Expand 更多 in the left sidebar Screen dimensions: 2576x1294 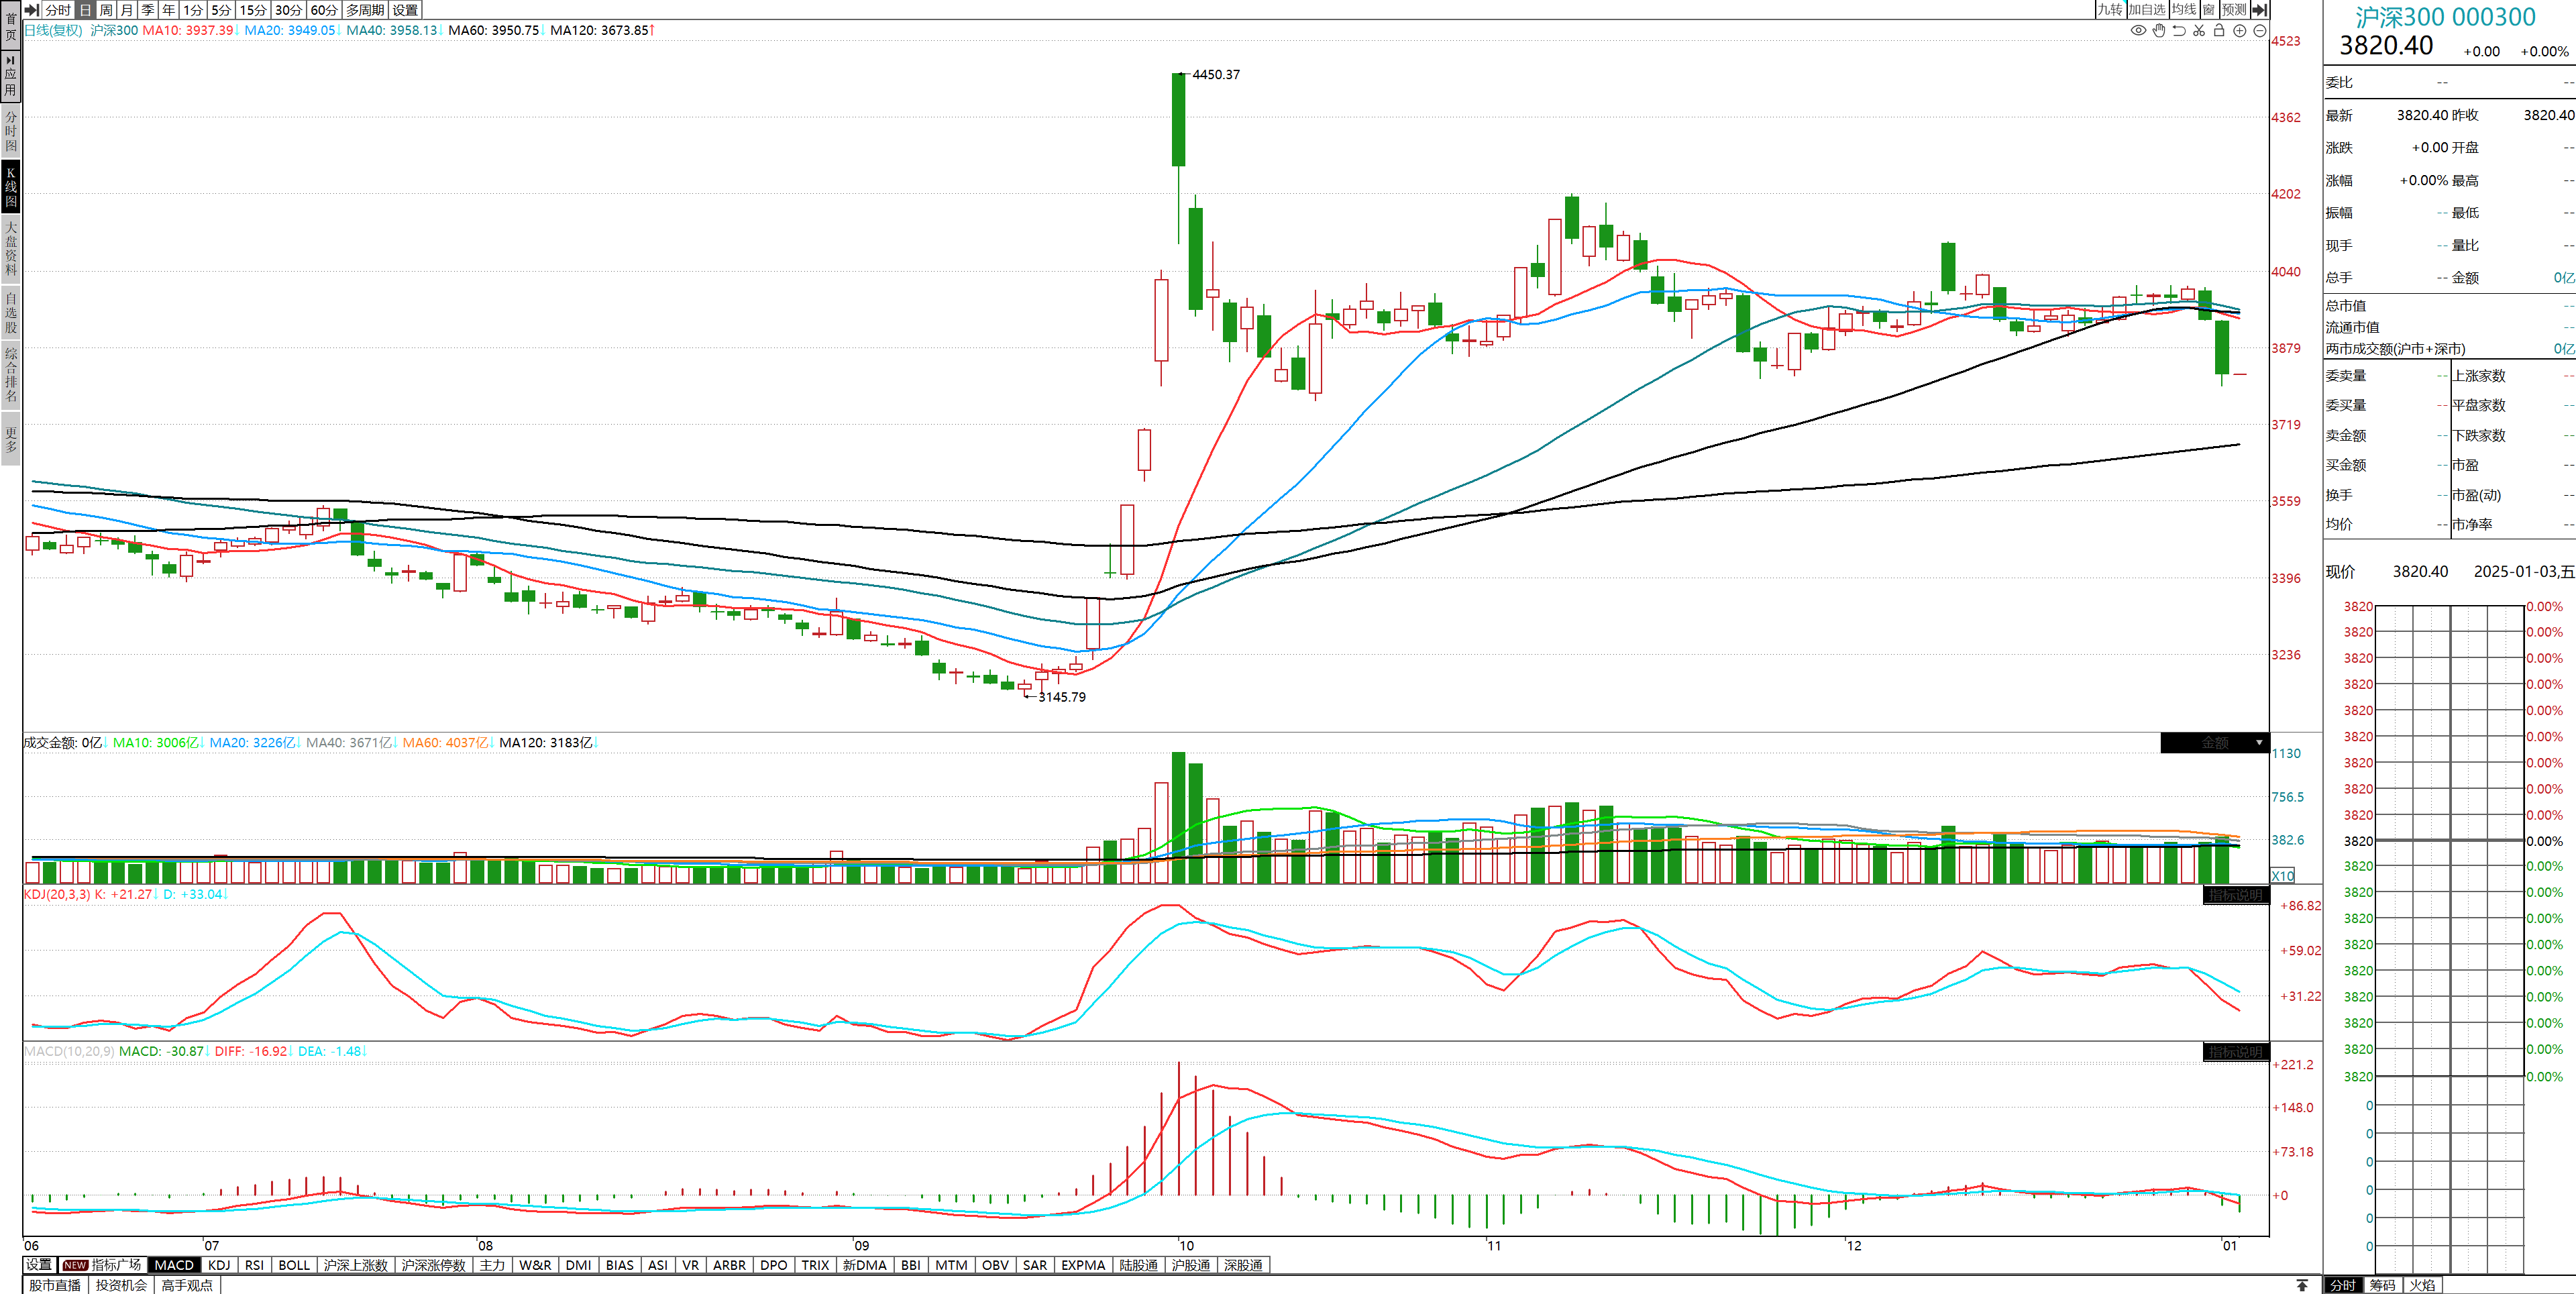click(x=11, y=440)
